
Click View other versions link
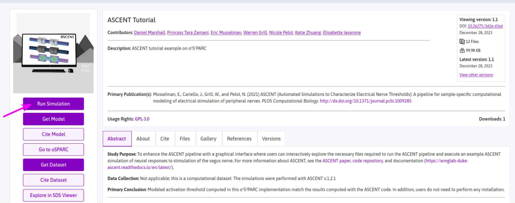coord(476,75)
